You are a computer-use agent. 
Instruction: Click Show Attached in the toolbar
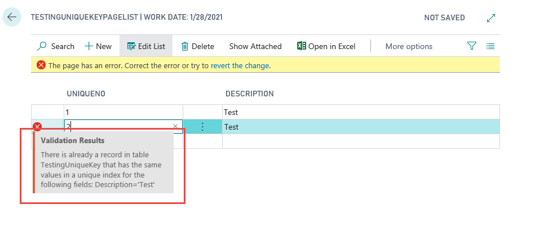pos(255,46)
